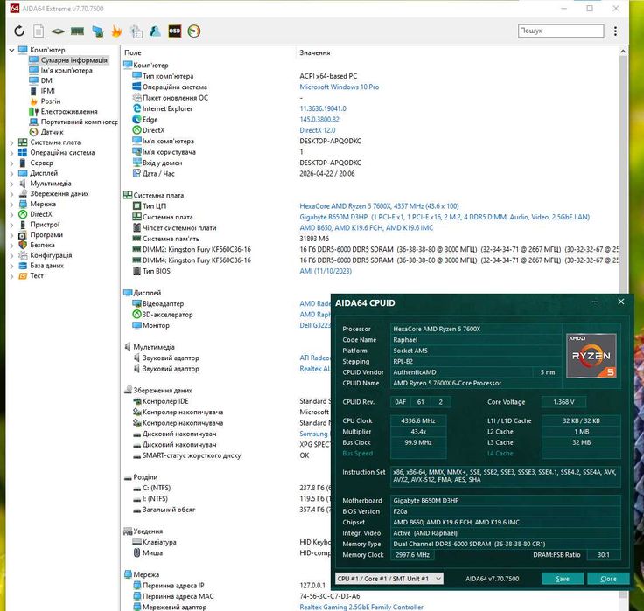Click the motherboard chip toolbar icon
Screen dimensions: 644x611
[x=58, y=31]
